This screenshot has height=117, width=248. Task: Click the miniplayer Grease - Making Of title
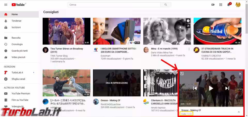[x=191, y=110]
